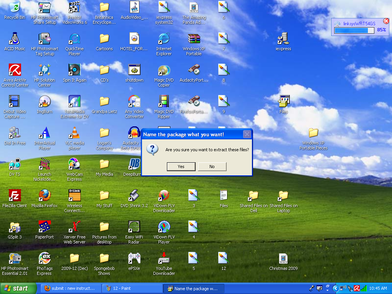This screenshot has width=392, height=294.
Task: Close the Name the package dialog
Action: (247, 134)
